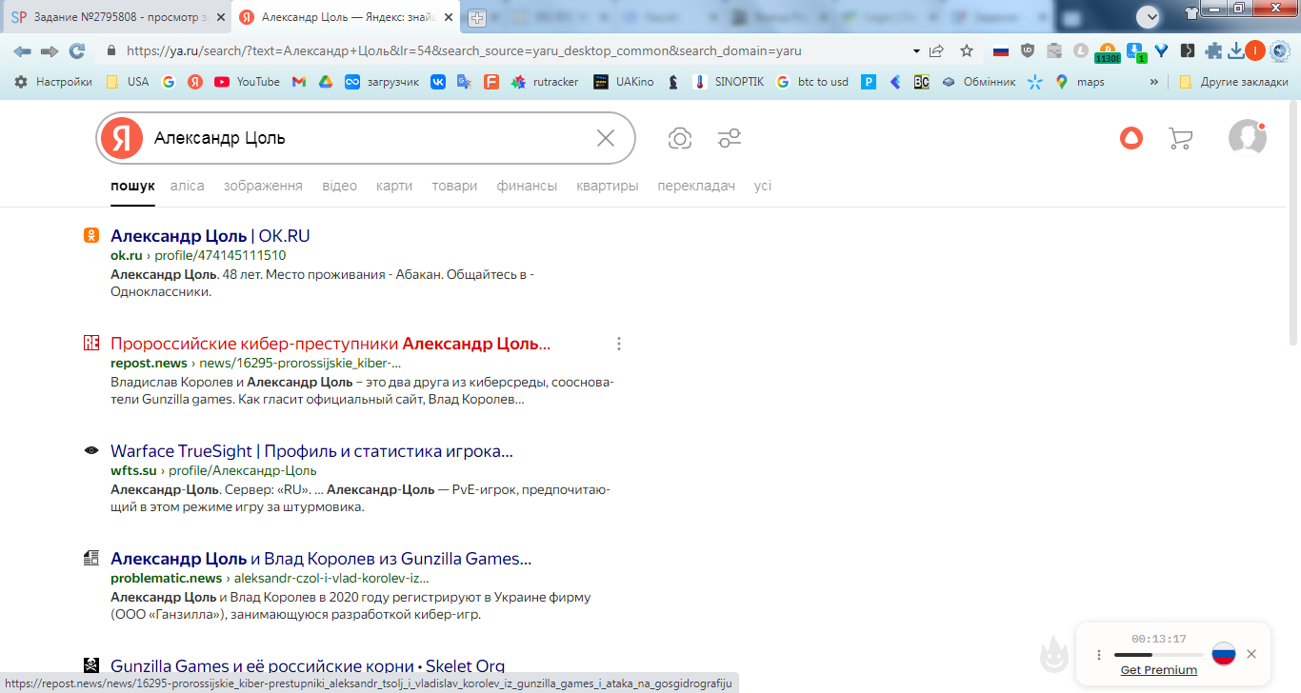The image size is (1301, 693).
Task: Clear the search query with the X
Action: pos(606,138)
